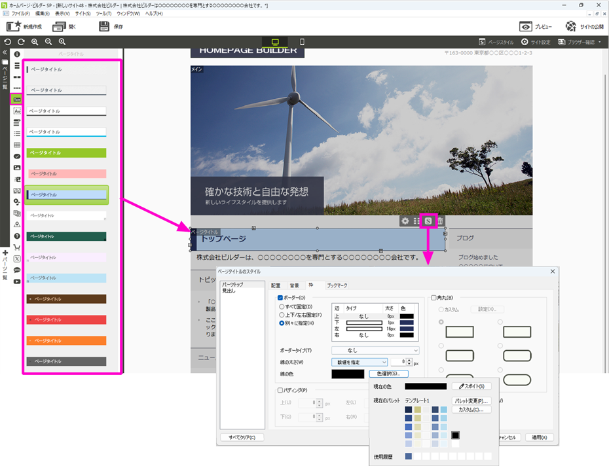The width and height of the screenshot is (609, 466).
Task: Click the 開く open icon
Action: [x=59, y=26]
